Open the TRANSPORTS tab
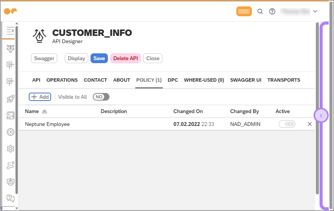 coord(284,80)
